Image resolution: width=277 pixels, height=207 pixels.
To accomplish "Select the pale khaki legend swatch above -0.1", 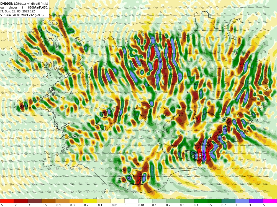I will tap(104, 201).
